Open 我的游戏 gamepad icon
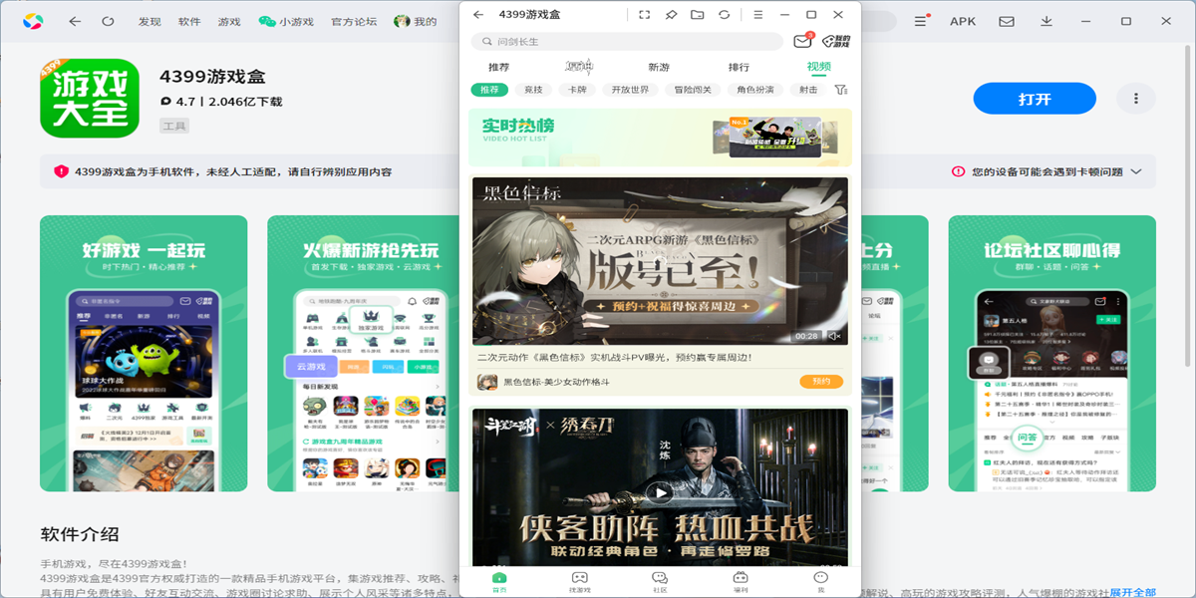The height and width of the screenshot is (598, 1196). click(x=835, y=41)
